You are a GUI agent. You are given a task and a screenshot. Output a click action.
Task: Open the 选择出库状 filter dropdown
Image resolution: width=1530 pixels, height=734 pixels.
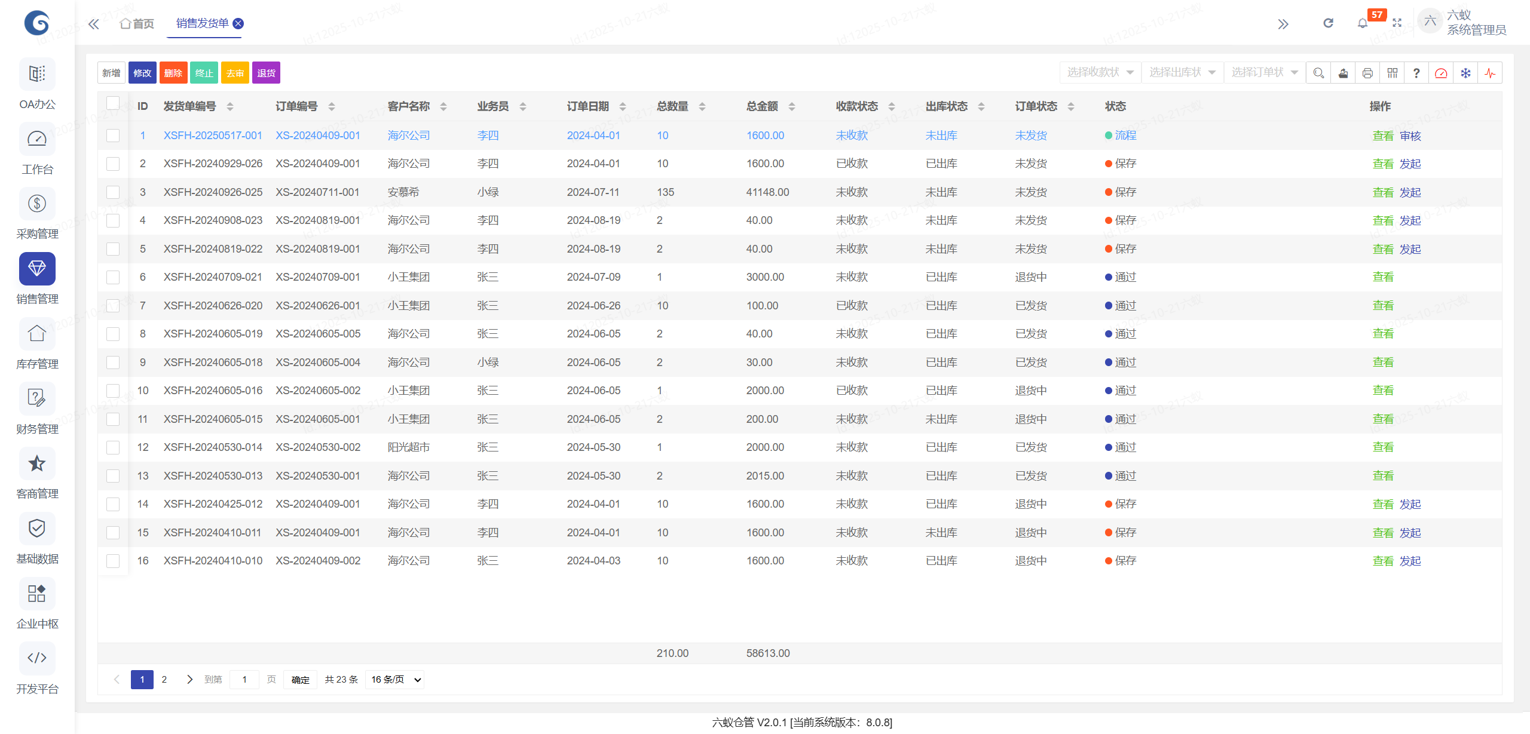1182,73
